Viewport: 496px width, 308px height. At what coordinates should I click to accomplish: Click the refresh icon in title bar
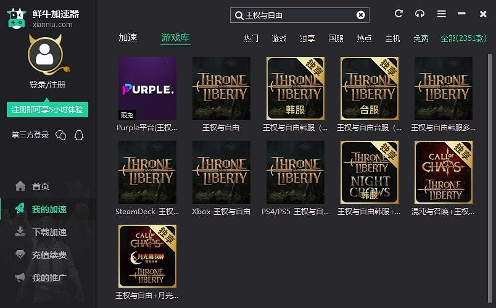pyautogui.click(x=399, y=14)
